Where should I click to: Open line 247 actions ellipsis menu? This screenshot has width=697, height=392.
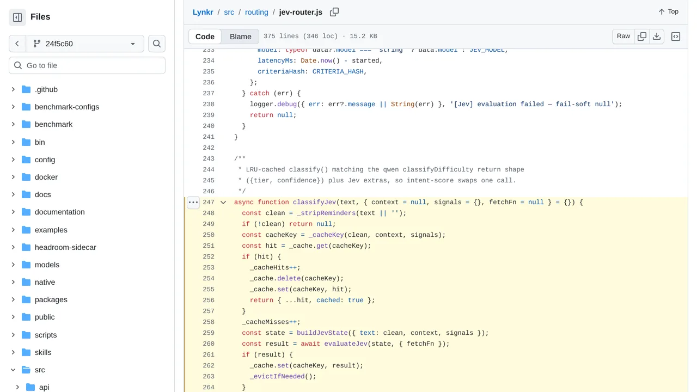193,203
